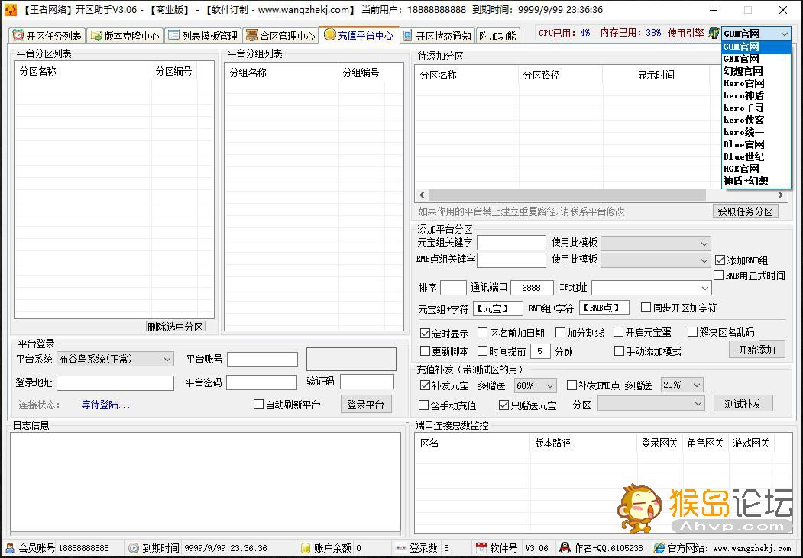The width and height of the screenshot is (803, 558).
Task: Enable the RMB用正式时间 checkbox
Action: 718,276
